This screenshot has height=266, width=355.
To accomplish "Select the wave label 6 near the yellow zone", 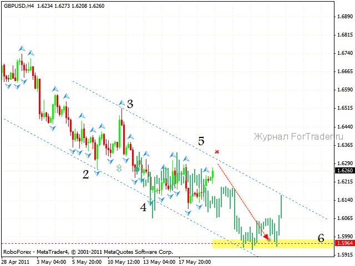I will 321,238.
